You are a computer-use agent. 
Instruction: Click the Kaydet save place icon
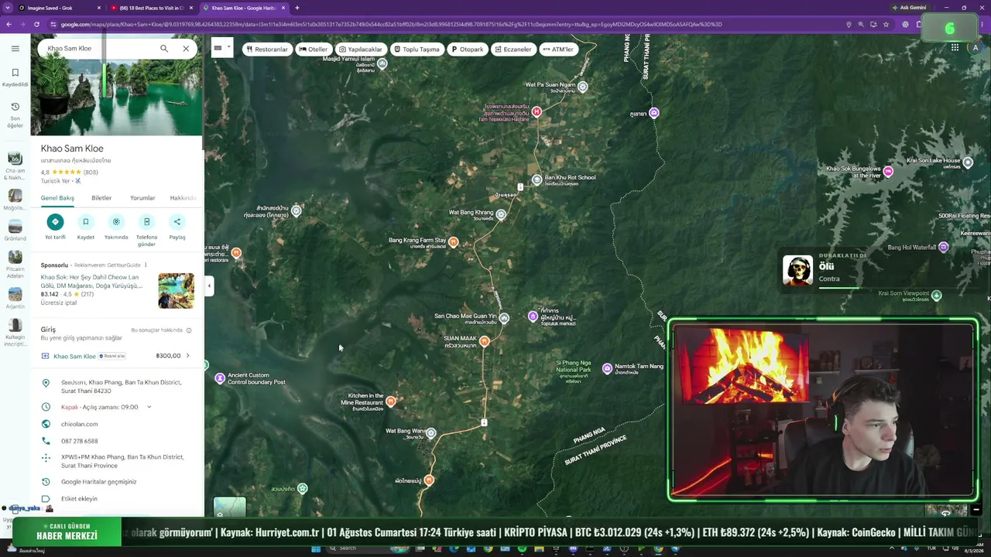coord(86,222)
